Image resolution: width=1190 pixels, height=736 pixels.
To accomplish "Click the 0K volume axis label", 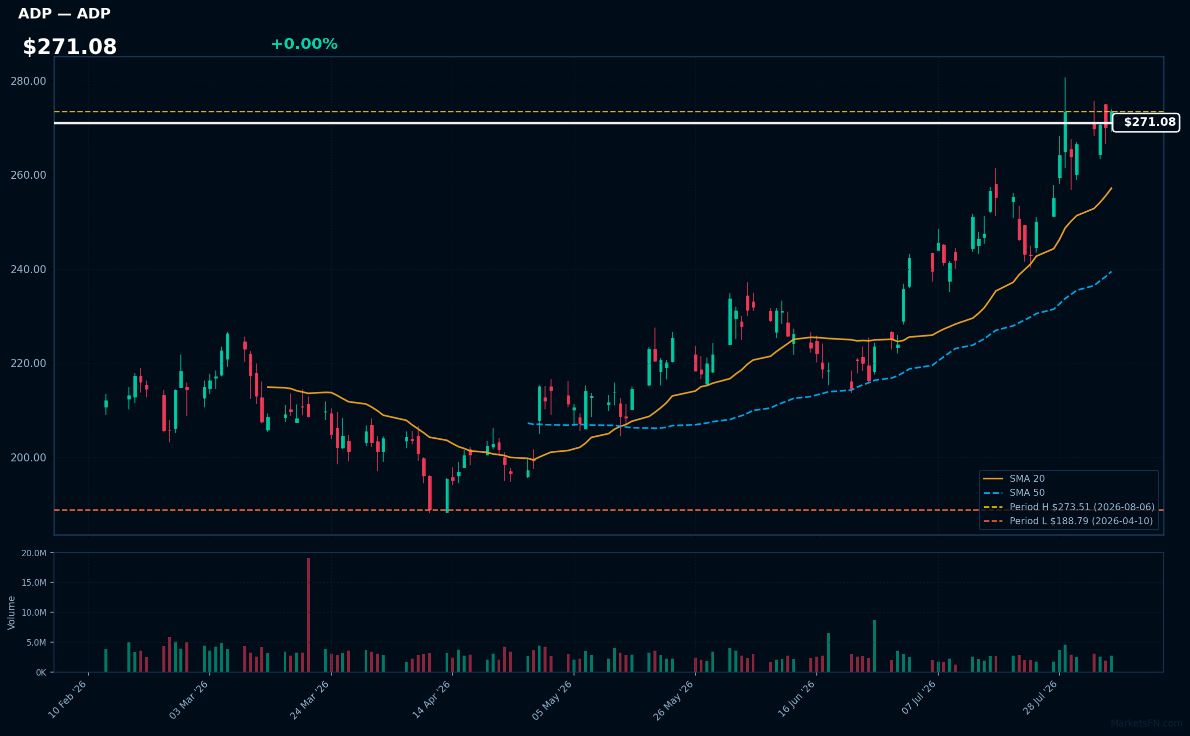I will click(41, 673).
